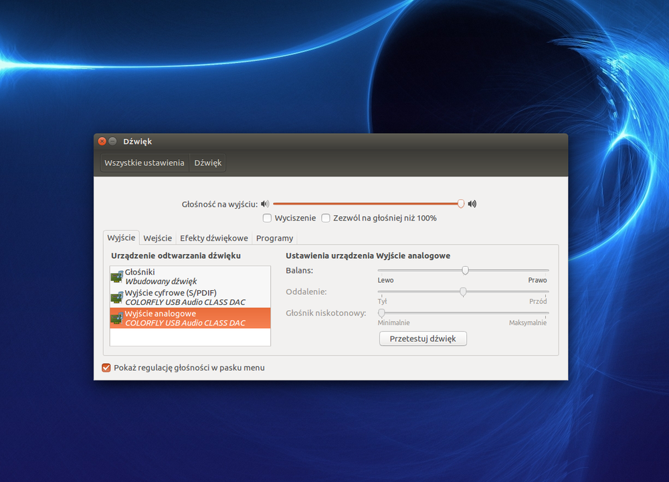Open the Efekty dźwiękowe tab

(214, 238)
